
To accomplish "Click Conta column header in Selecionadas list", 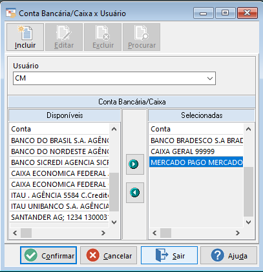I will (196, 129).
